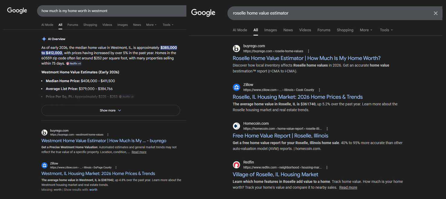Viewport: 446px width, 199px height.
Task: Open options menu for Redfin result
Action: coord(327,167)
